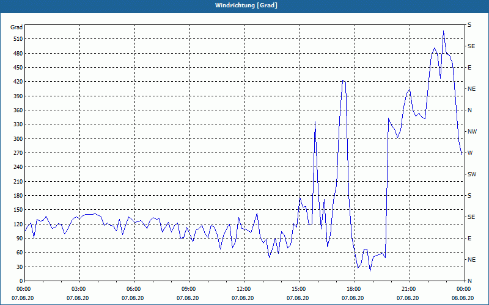Click the 03:00 time label
489x305 pixels.
tap(79, 289)
